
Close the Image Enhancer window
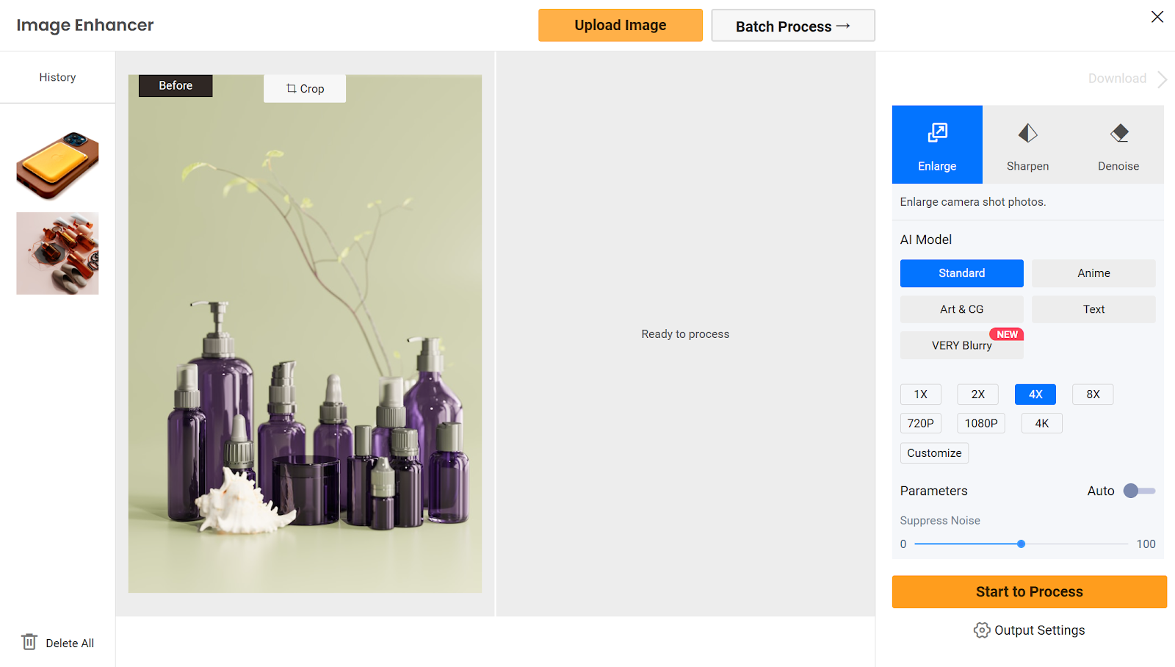pyautogui.click(x=1157, y=17)
